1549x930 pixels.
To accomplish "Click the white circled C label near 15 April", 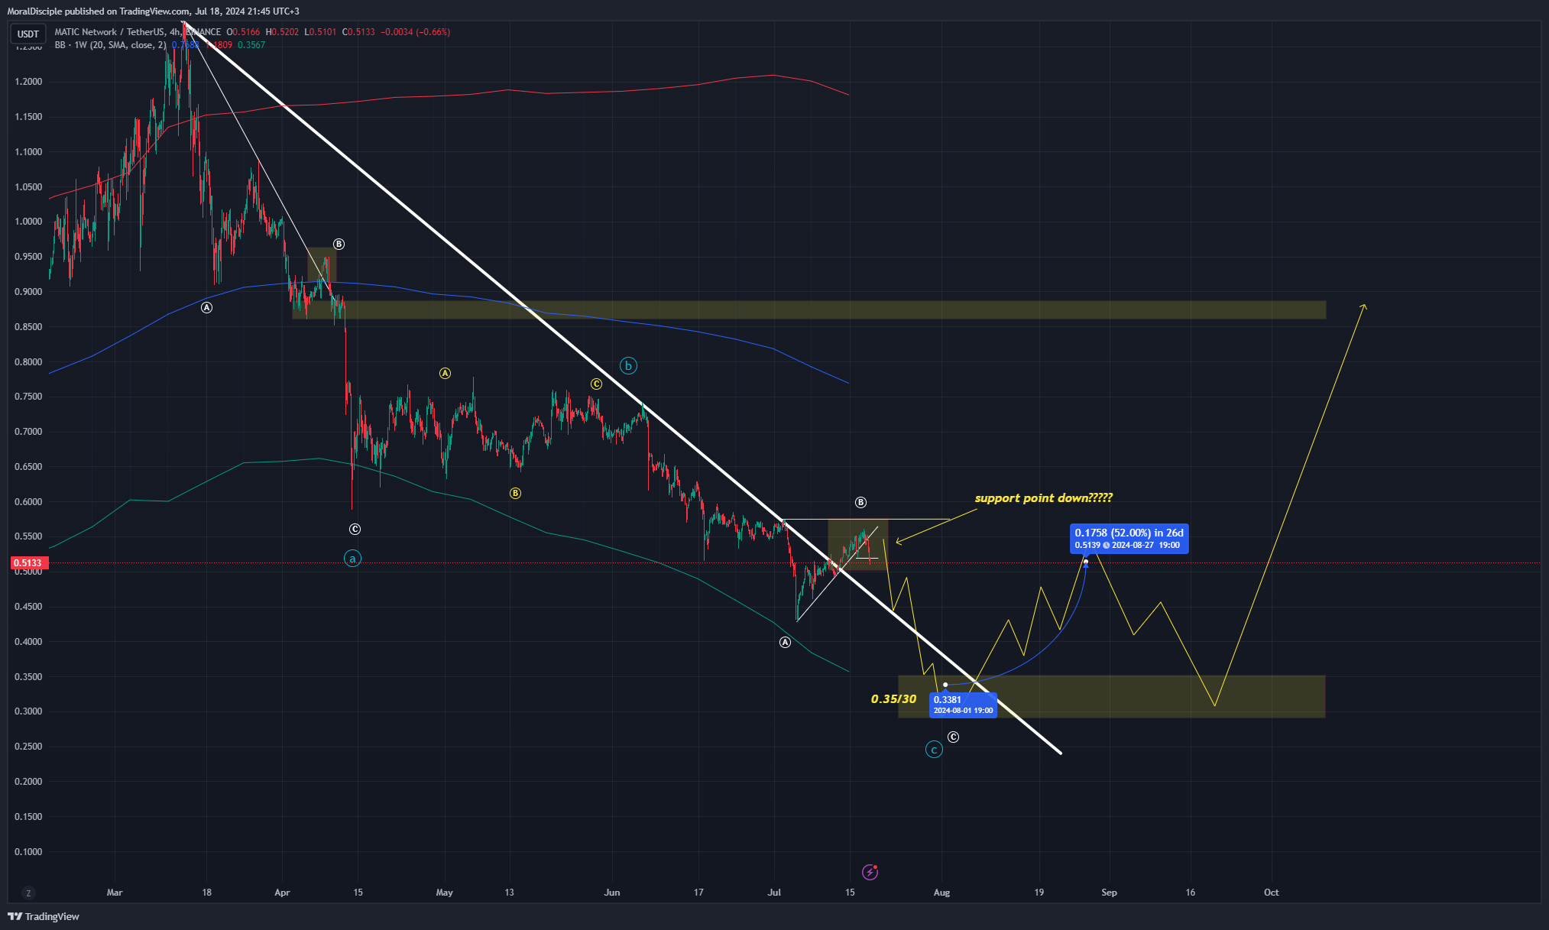I will (355, 529).
